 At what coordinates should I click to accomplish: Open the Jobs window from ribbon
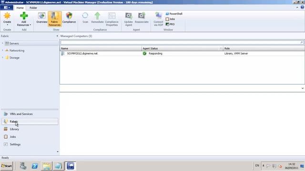pyautogui.click(x=170, y=19)
